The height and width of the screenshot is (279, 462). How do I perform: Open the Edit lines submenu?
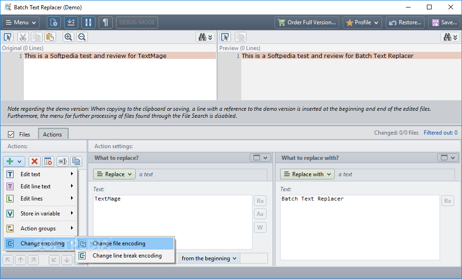tap(40, 198)
